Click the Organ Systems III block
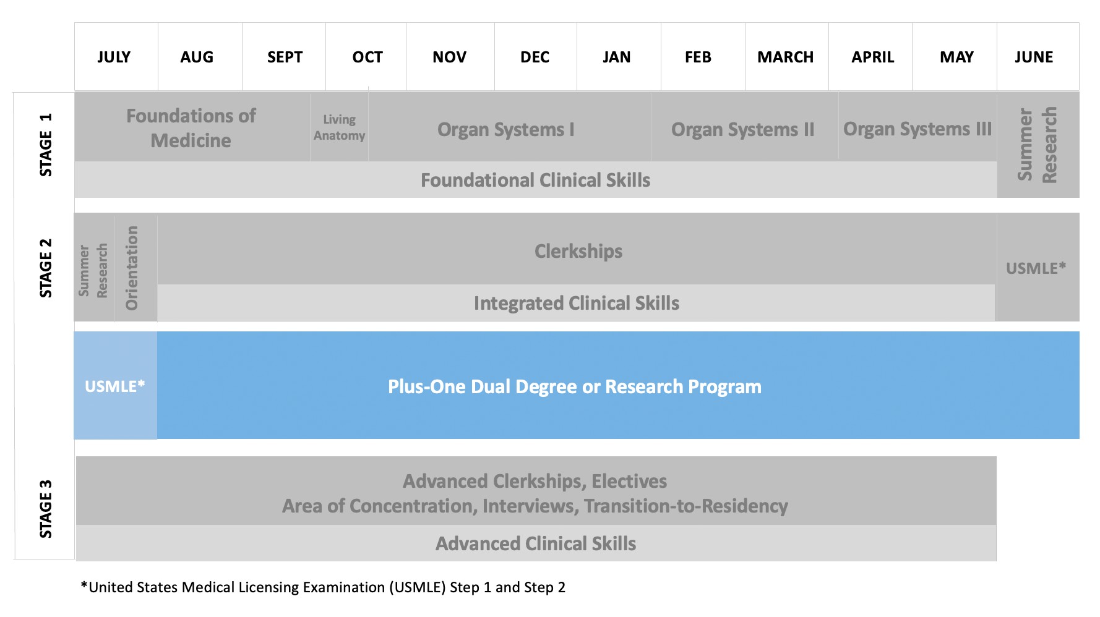 [x=917, y=129]
